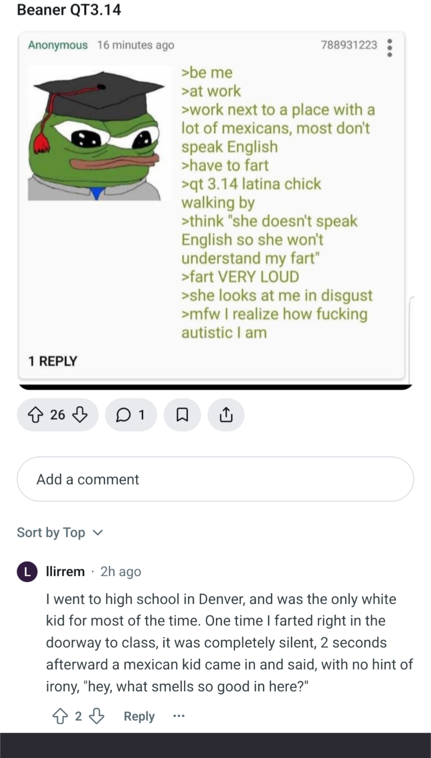Downvote llirrem's comment
Screen dimensions: 431x758
coord(96,717)
